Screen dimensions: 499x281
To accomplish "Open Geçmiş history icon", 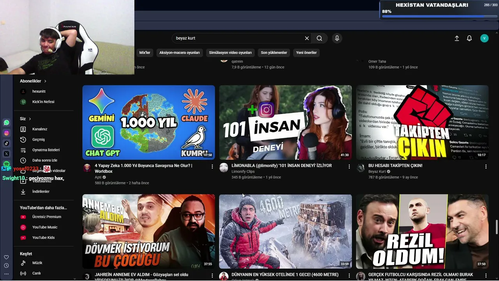I will [x=23, y=140].
